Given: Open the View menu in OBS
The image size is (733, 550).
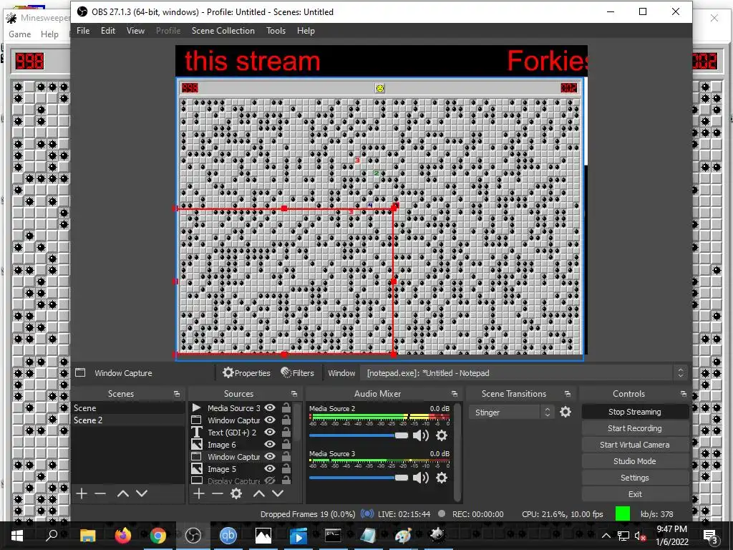Looking at the screenshot, I should pos(135,31).
